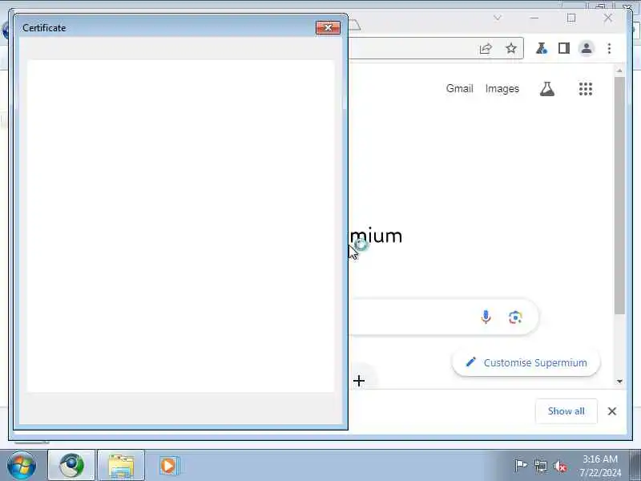Click the page scrollbar down arrow
Image resolution: width=641 pixels, height=481 pixels.
[619, 382]
